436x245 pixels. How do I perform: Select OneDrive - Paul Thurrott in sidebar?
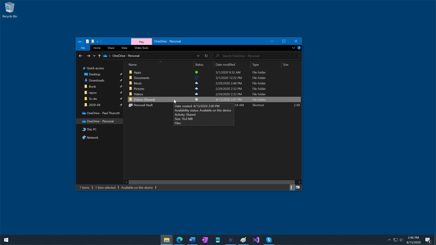click(103, 113)
